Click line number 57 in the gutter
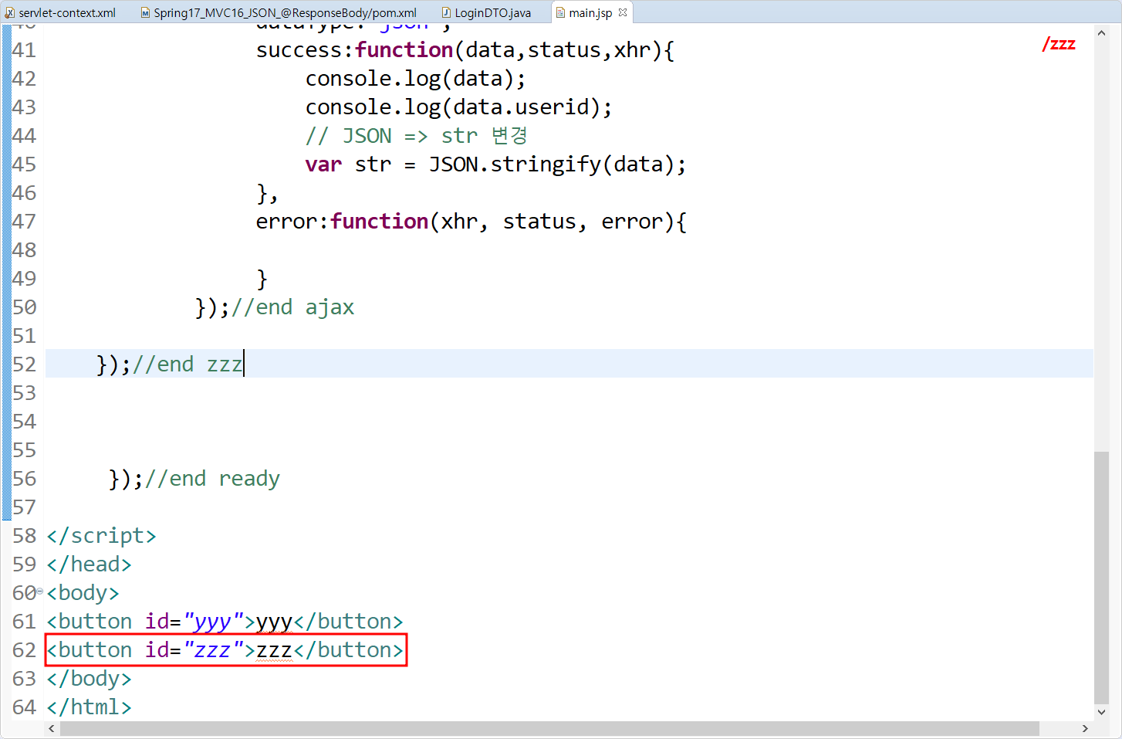Image resolution: width=1122 pixels, height=739 pixels. pyautogui.click(x=24, y=507)
